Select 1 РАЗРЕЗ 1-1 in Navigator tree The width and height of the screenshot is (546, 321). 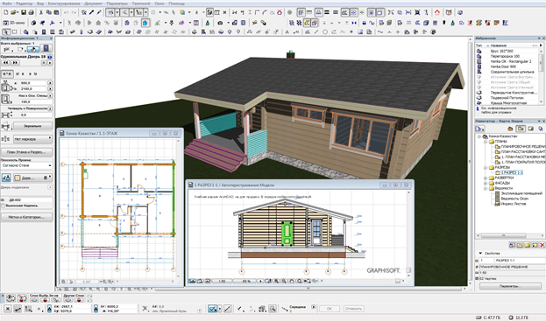tap(512, 172)
